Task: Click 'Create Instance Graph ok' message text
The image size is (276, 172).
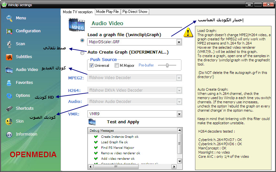Action: [x=120, y=137]
